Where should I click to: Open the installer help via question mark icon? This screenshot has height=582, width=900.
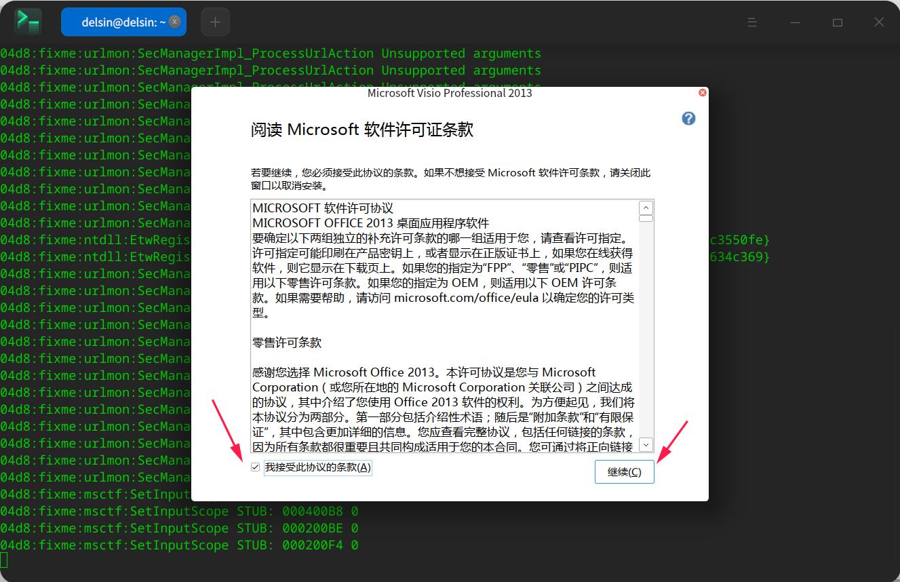click(688, 118)
